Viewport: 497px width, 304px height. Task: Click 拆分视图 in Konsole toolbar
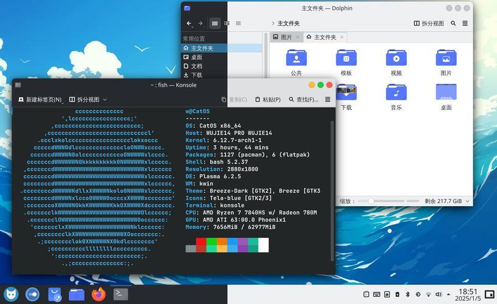(85, 100)
